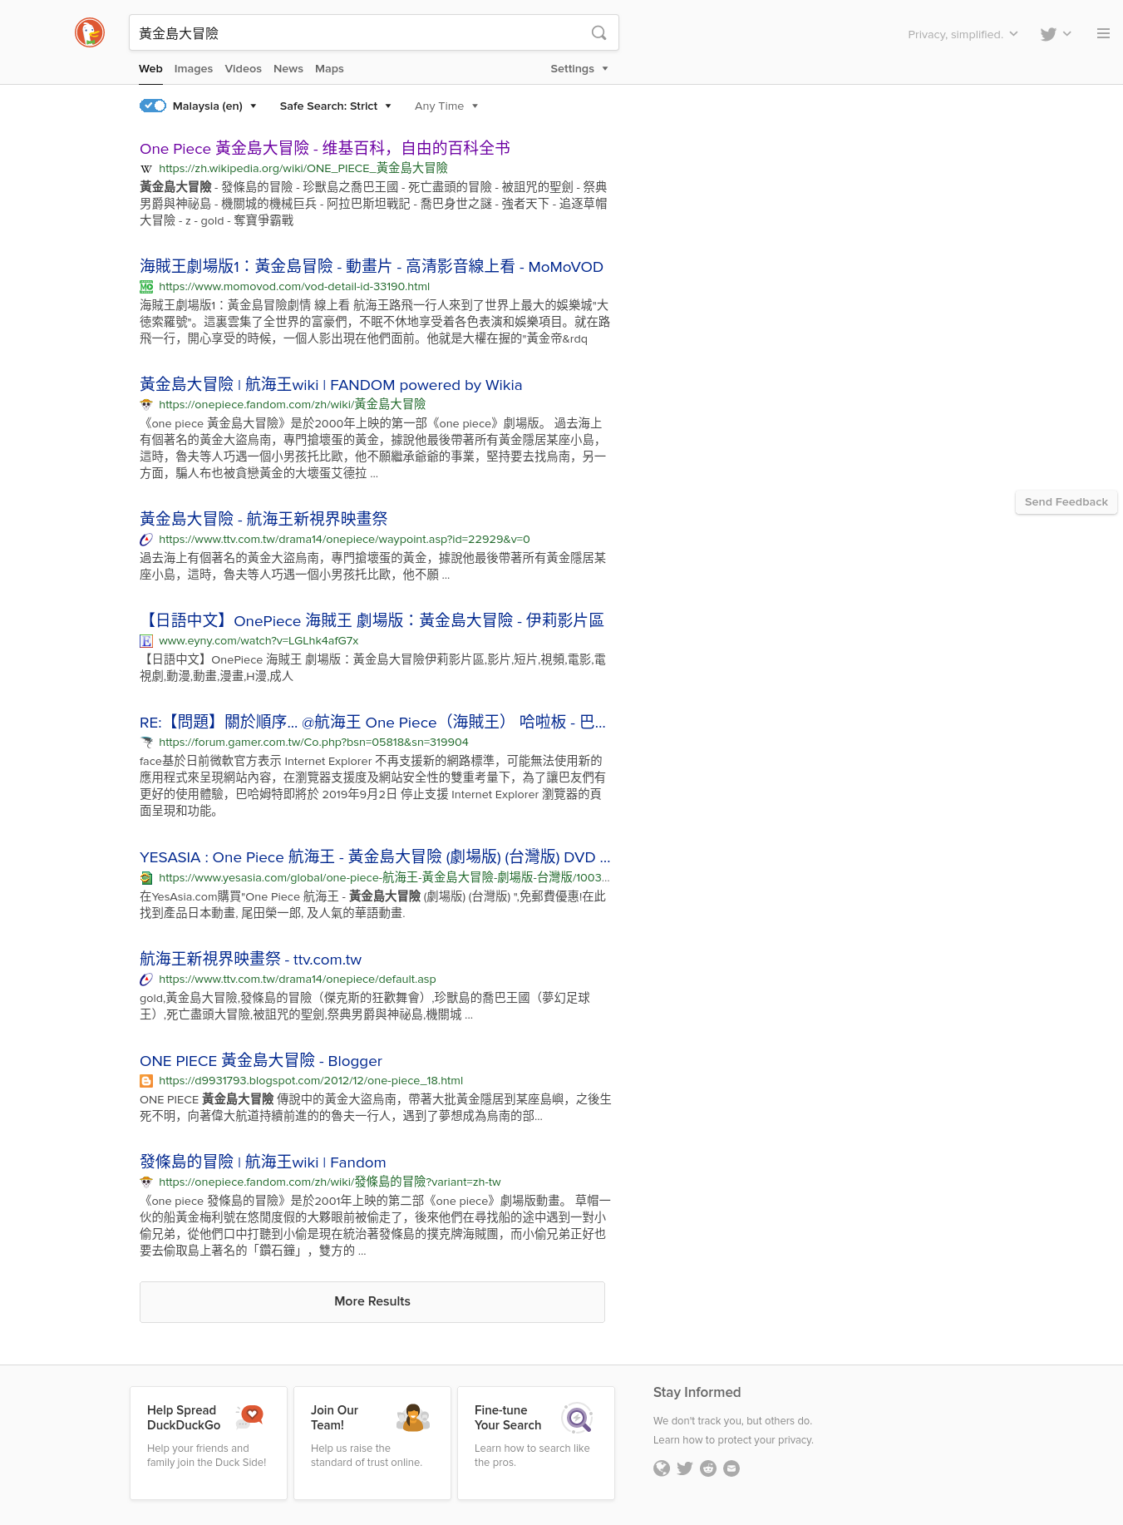Open YESASIA One Piece DVD result
Screen dimensions: 1123x1525
[375, 857]
